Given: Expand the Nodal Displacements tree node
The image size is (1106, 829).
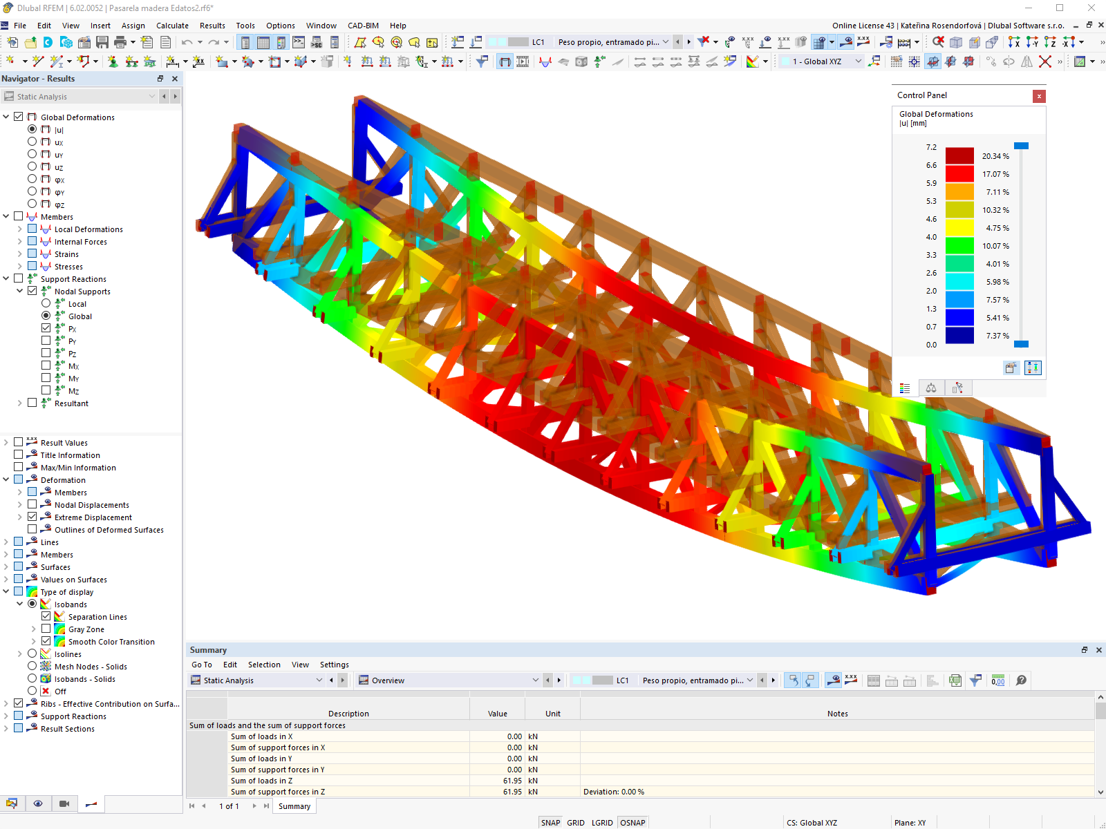Looking at the screenshot, I should coord(20,504).
